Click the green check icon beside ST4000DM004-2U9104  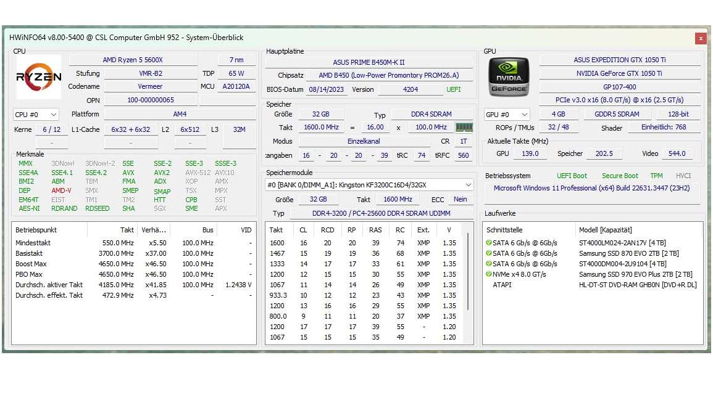tap(488, 264)
